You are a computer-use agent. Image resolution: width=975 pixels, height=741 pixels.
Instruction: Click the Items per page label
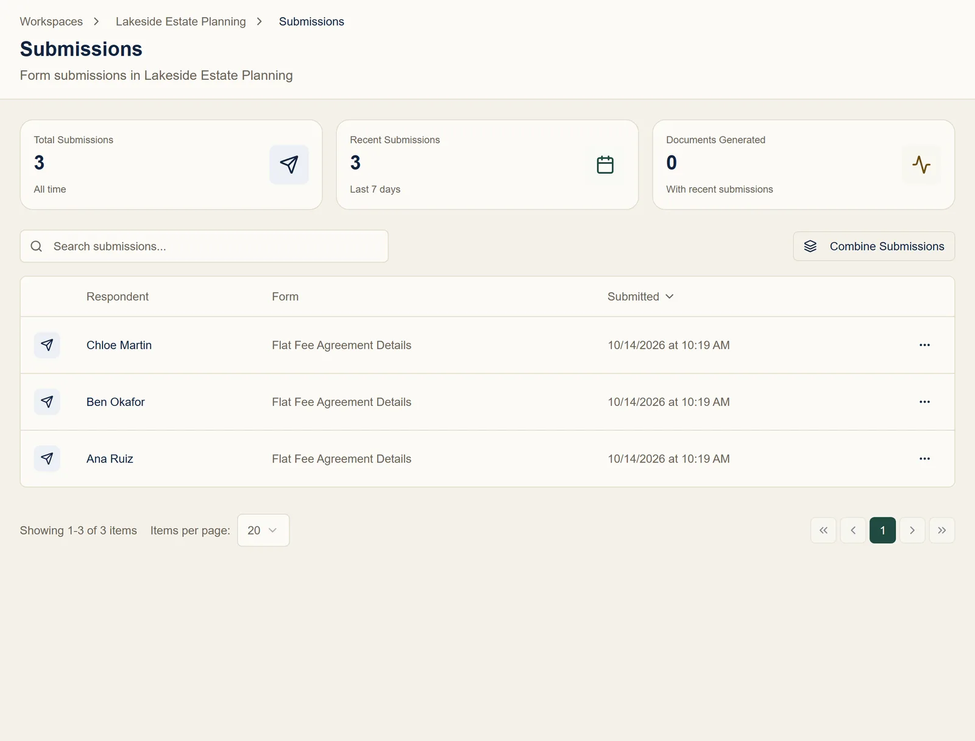coord(190,530)
